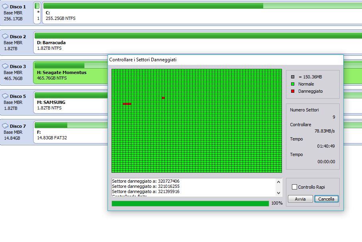Click the 'Danneggiato' legend label
The width and height of the screenshot is (362, 242).
(311, 92)
